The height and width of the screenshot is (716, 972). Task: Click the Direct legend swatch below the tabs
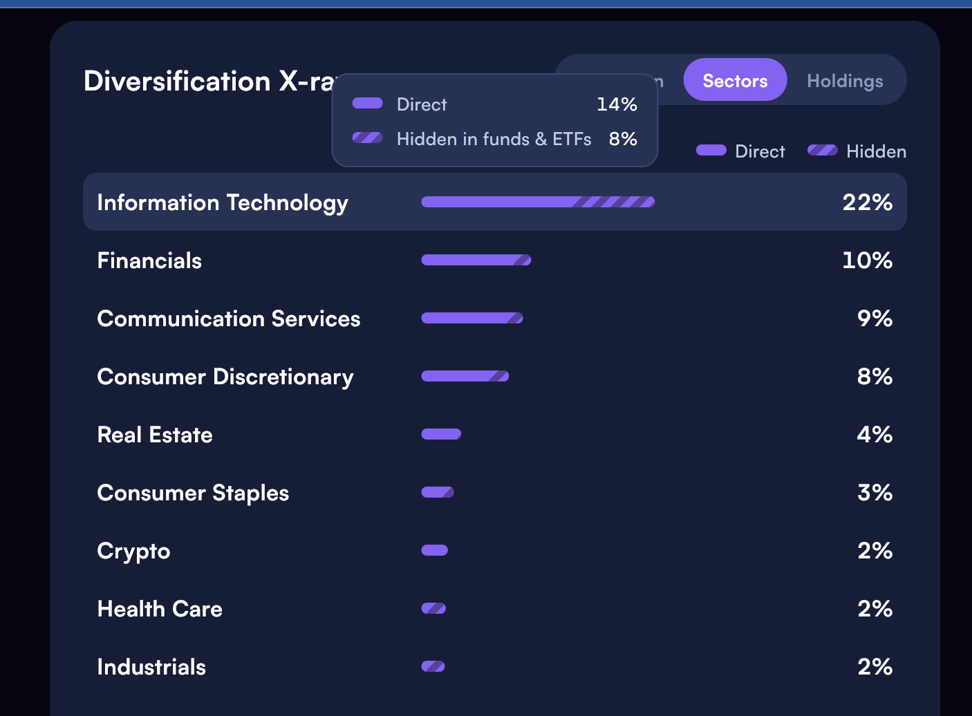(x=711, y=150)
